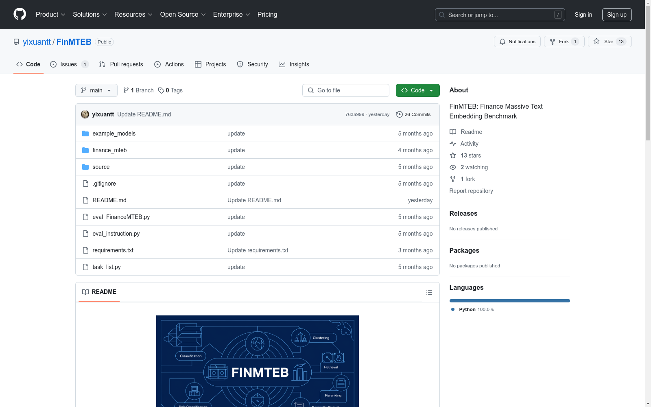651x407 pixels.
Task: Click the repository icon beside yixuantt
Action: [16, 42]
